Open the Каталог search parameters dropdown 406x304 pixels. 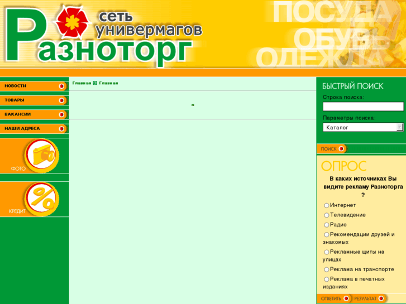pyautogui.click(x=363, y=127)
